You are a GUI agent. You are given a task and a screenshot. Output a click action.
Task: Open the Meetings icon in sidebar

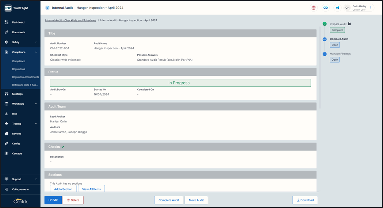click(7, 94)
